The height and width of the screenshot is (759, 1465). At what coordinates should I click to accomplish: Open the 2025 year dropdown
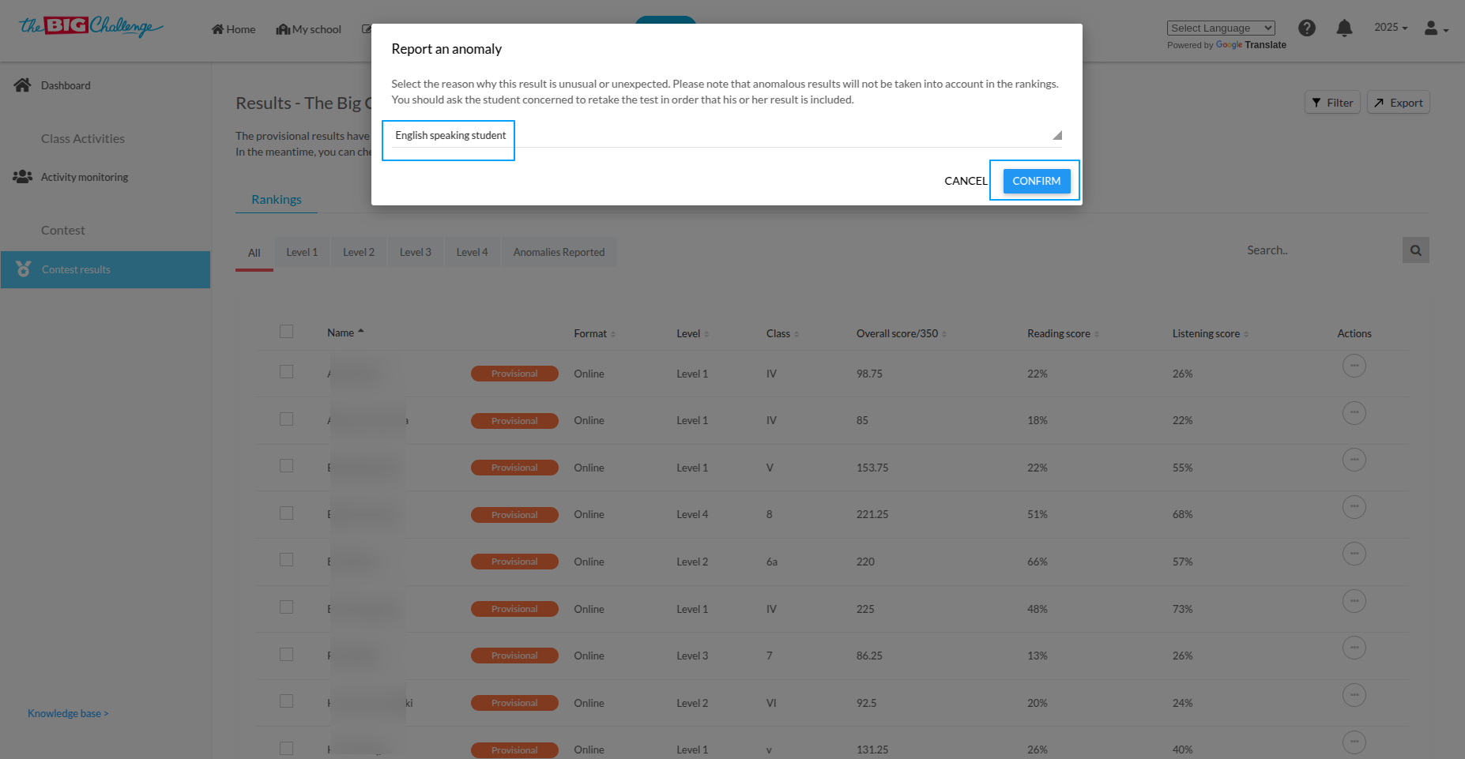coord(1391,28)
